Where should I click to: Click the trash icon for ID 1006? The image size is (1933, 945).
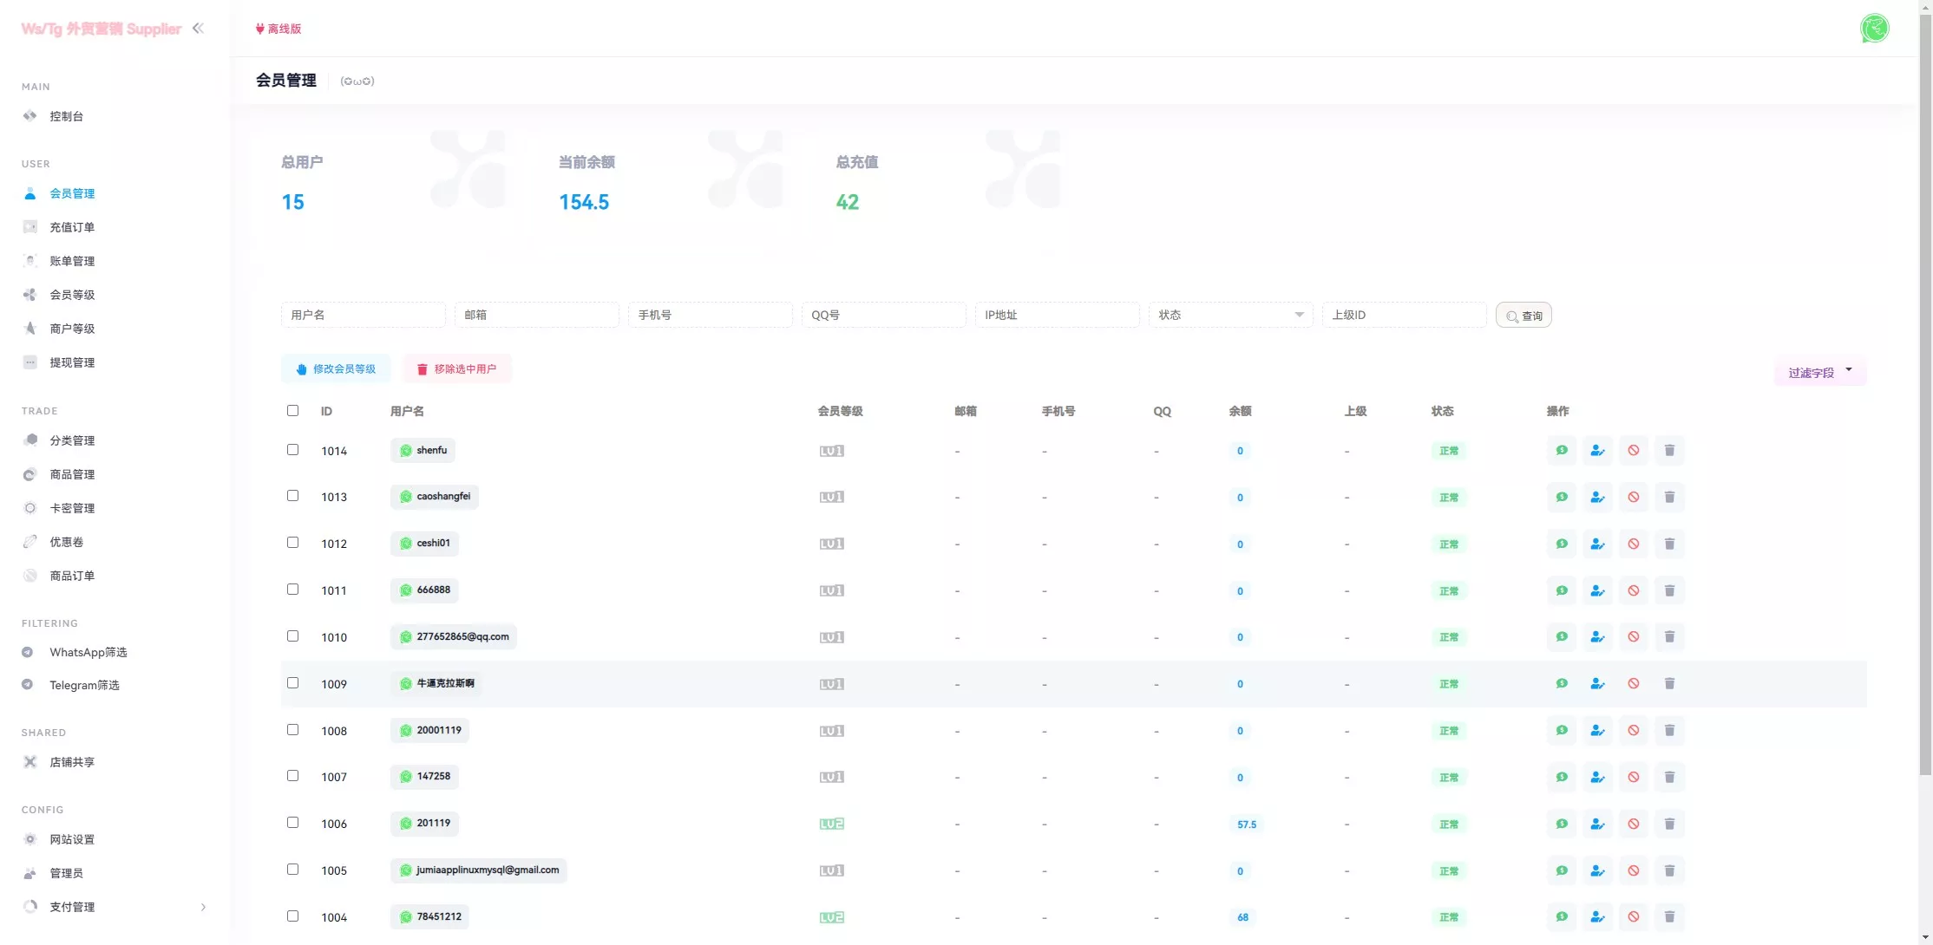[1668, 824]
